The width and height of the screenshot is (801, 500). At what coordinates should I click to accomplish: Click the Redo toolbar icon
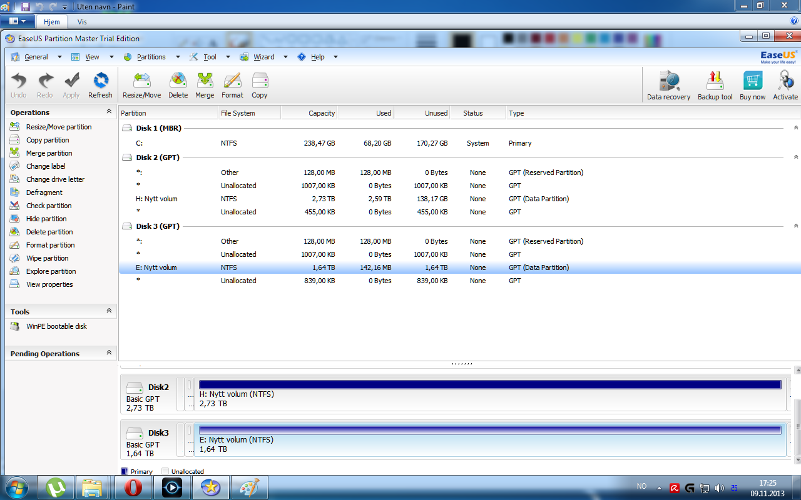click(45, 85)
